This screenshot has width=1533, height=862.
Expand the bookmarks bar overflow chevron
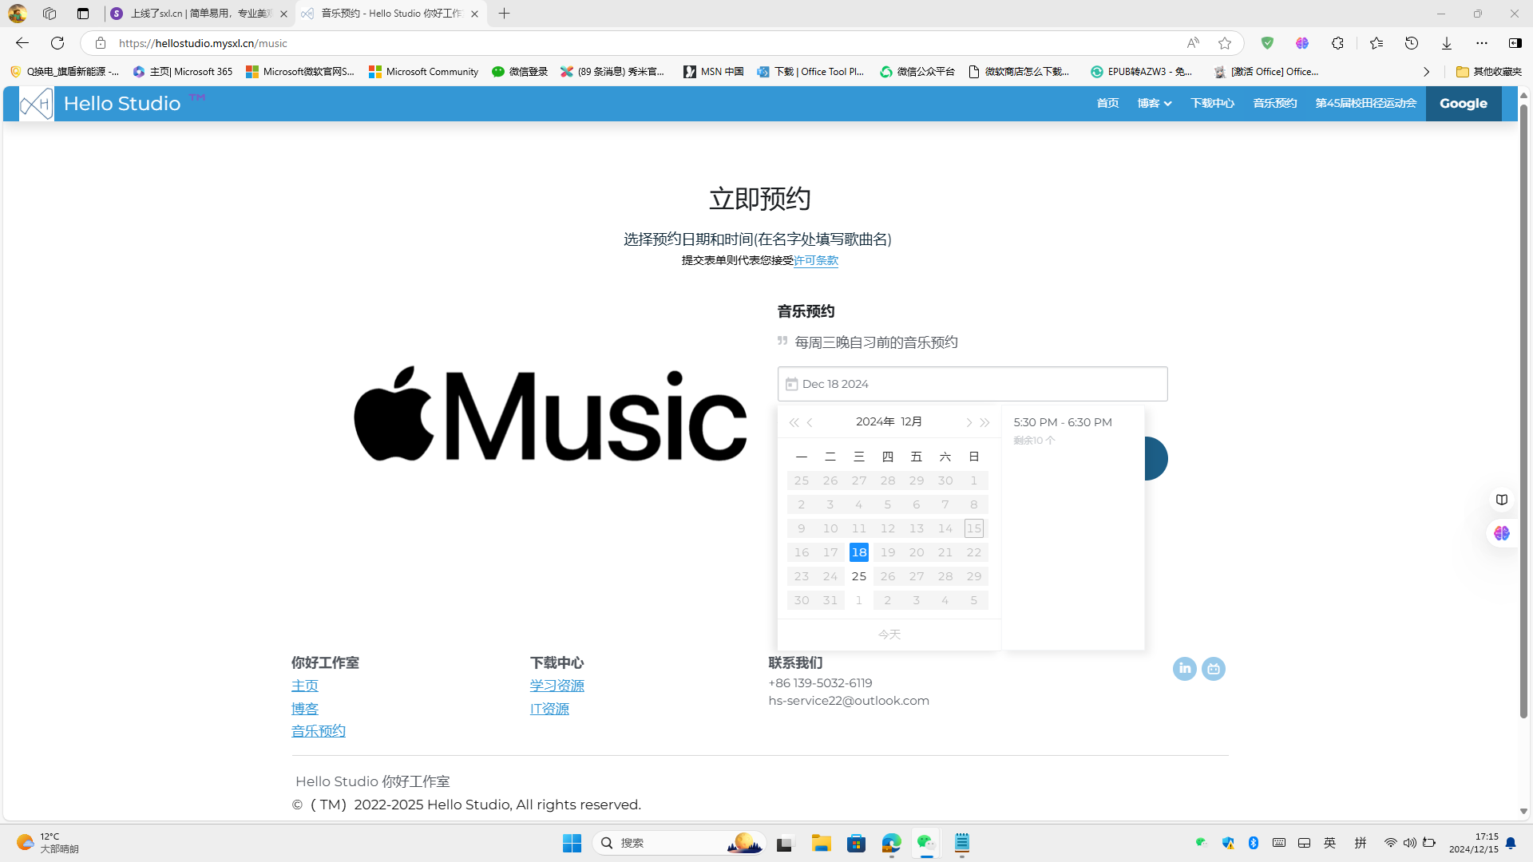1426,72
